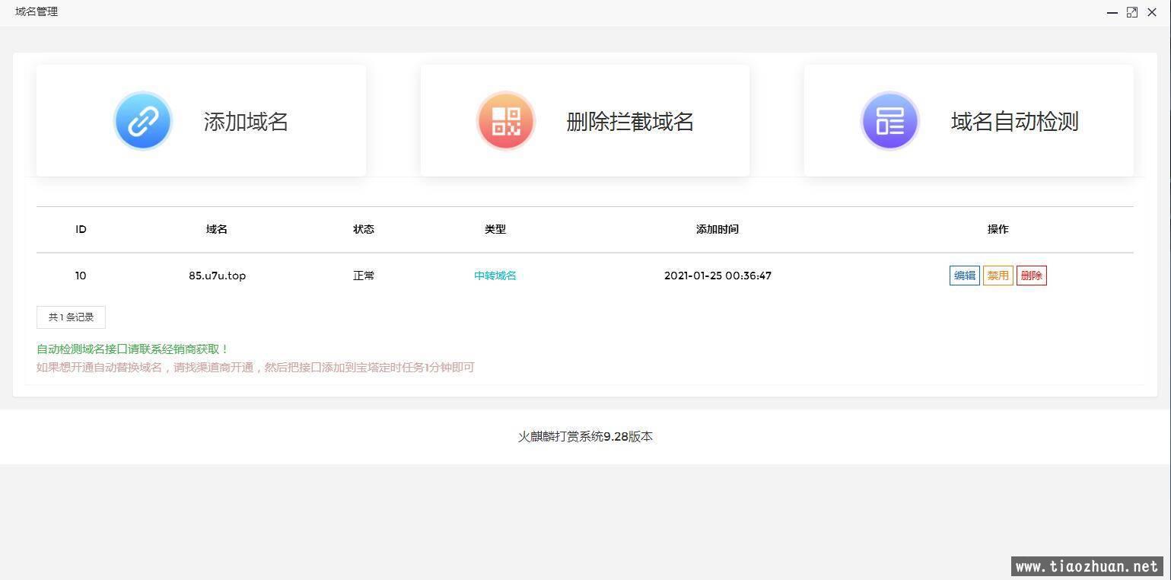The image size is (1171, 580).
Task: Open the 添加域名 card label
Action: pyautogui.click(x=246, y=122)
